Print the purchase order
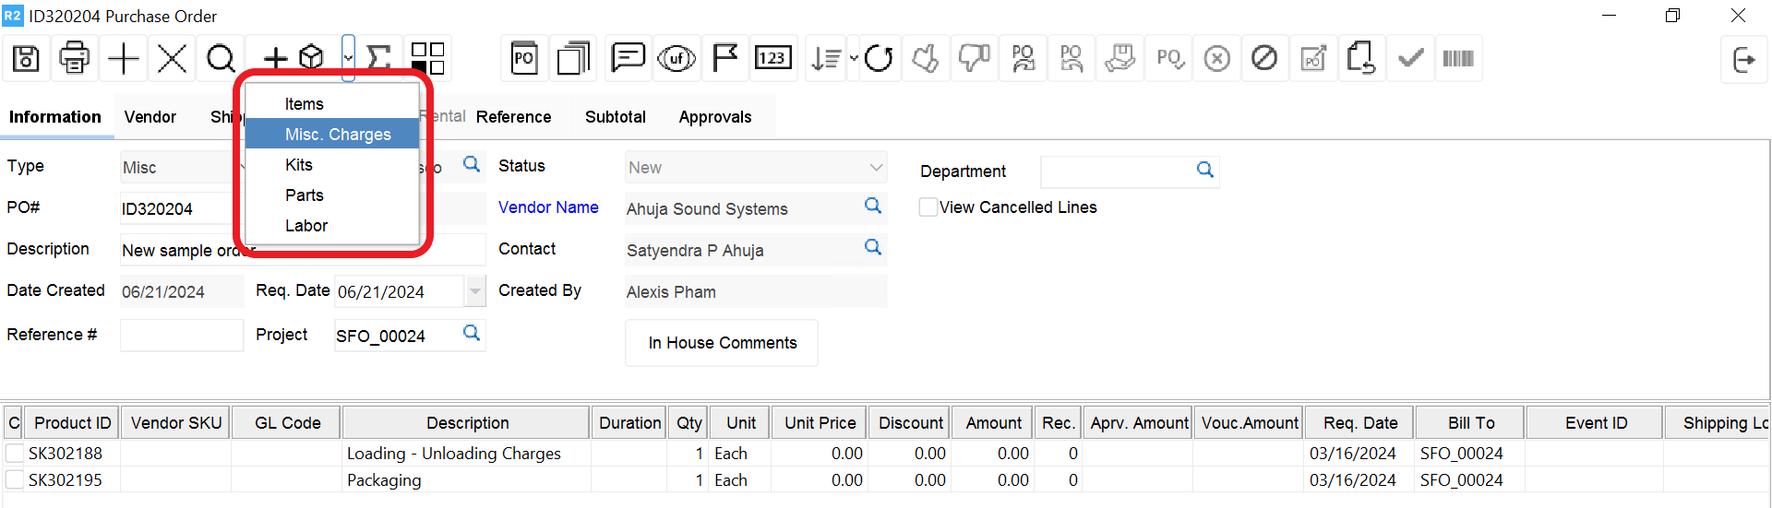Screen dimensions: 1772x508 pyautogui.click(x=74, y=59)
